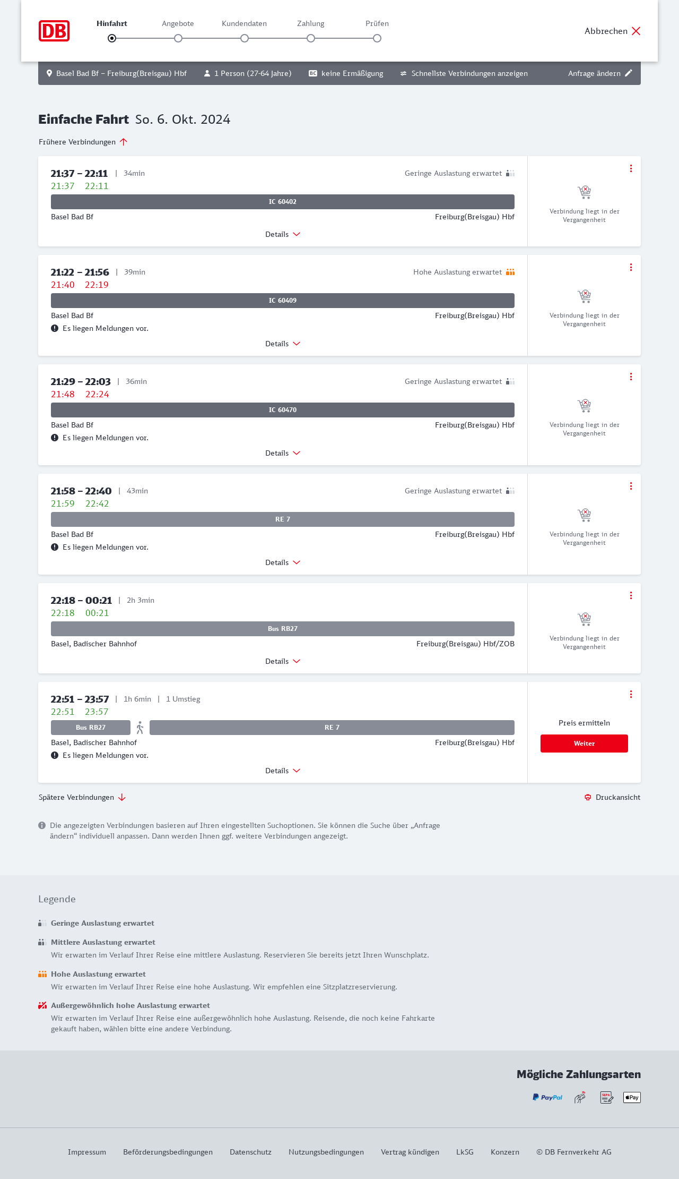Expand Details for the IC 60402 connection
This screenshot has width=679, height=1179.
pos(282,234)
